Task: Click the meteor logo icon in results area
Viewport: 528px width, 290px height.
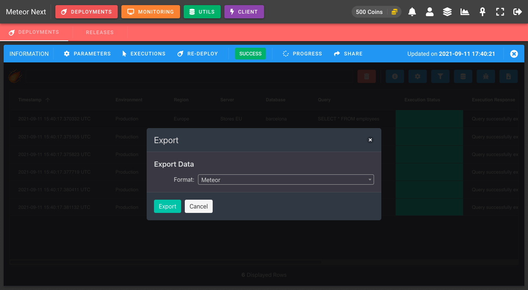Action: pos(15,76)
